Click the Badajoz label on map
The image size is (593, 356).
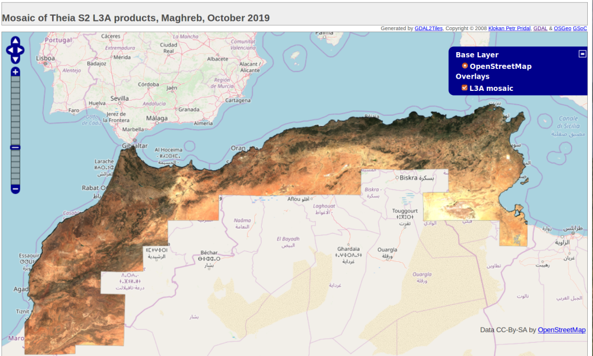pyautogui.click(x=97, y=64)
